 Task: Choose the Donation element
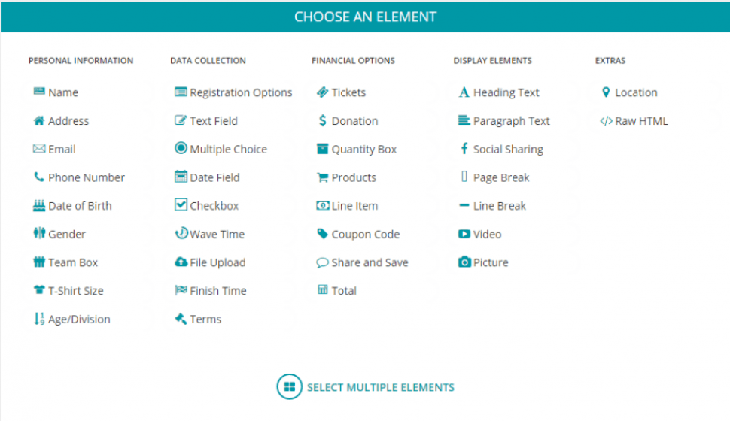pyautogui.click(x=354, y=121)
